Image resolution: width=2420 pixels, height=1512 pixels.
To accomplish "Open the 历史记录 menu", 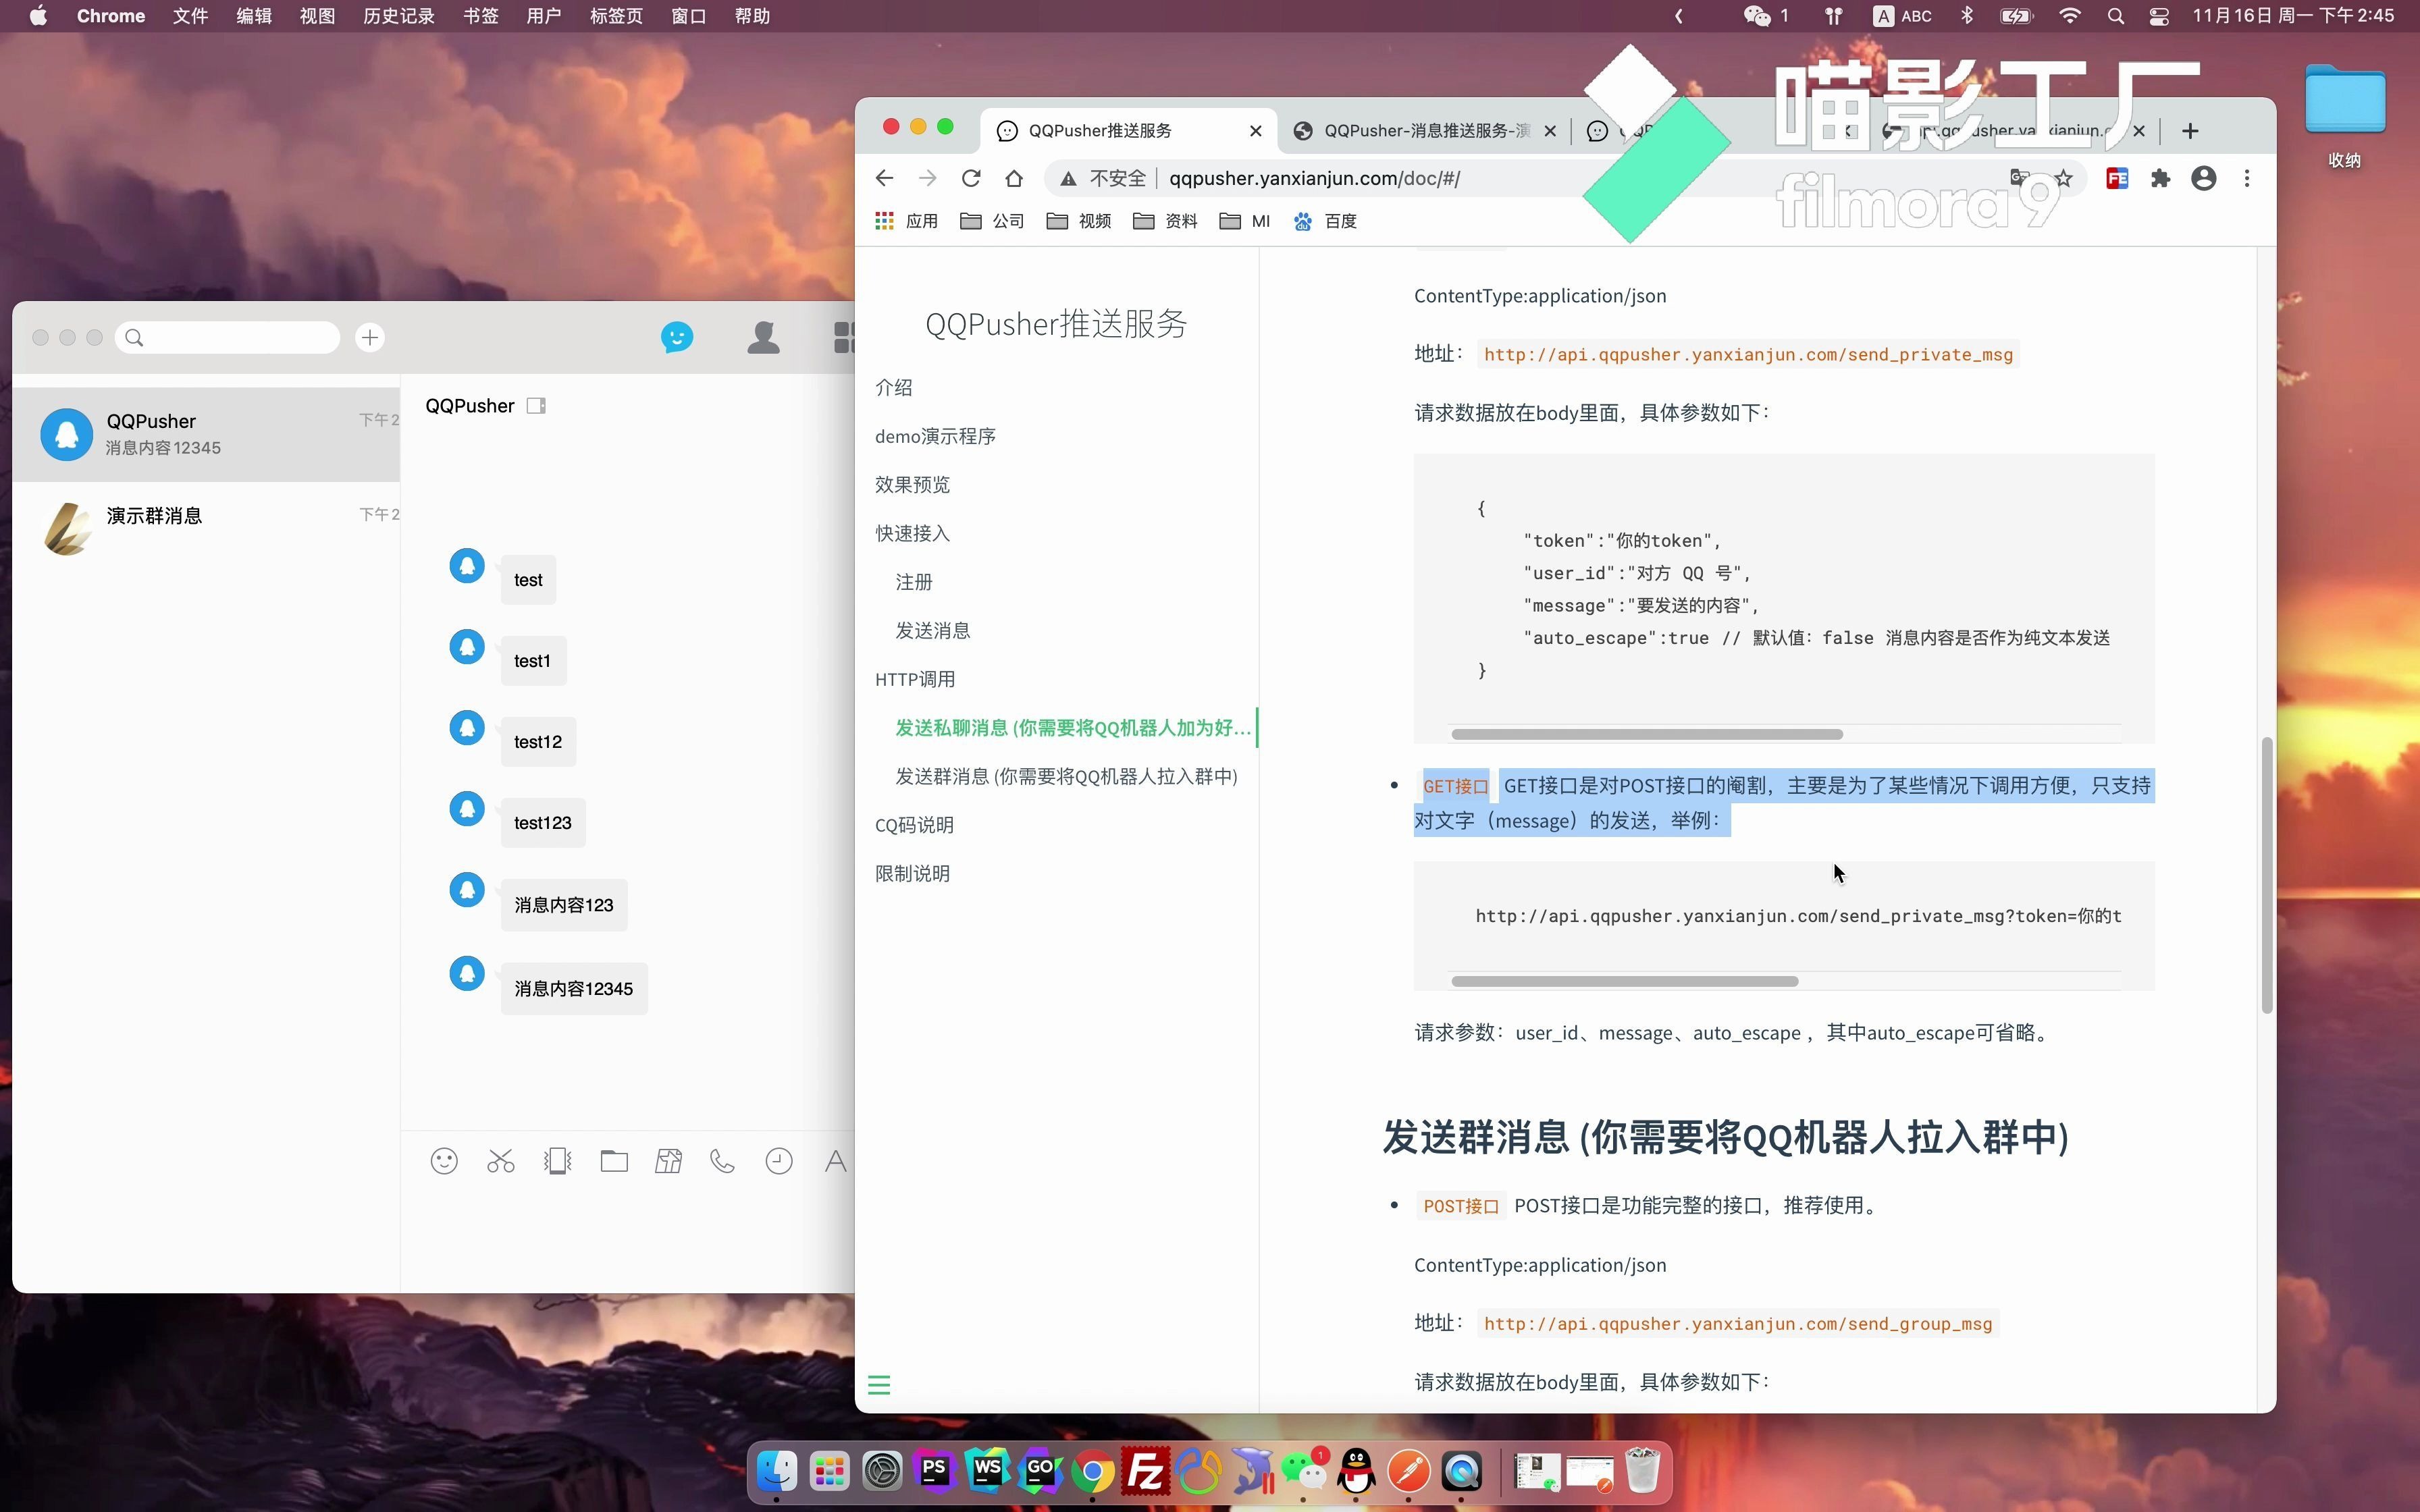I will point(399,16).
